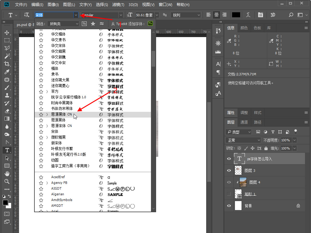Screen dimensions: 311x233
Task: Hide the 图层 3 layer
Action: point(229,171)
